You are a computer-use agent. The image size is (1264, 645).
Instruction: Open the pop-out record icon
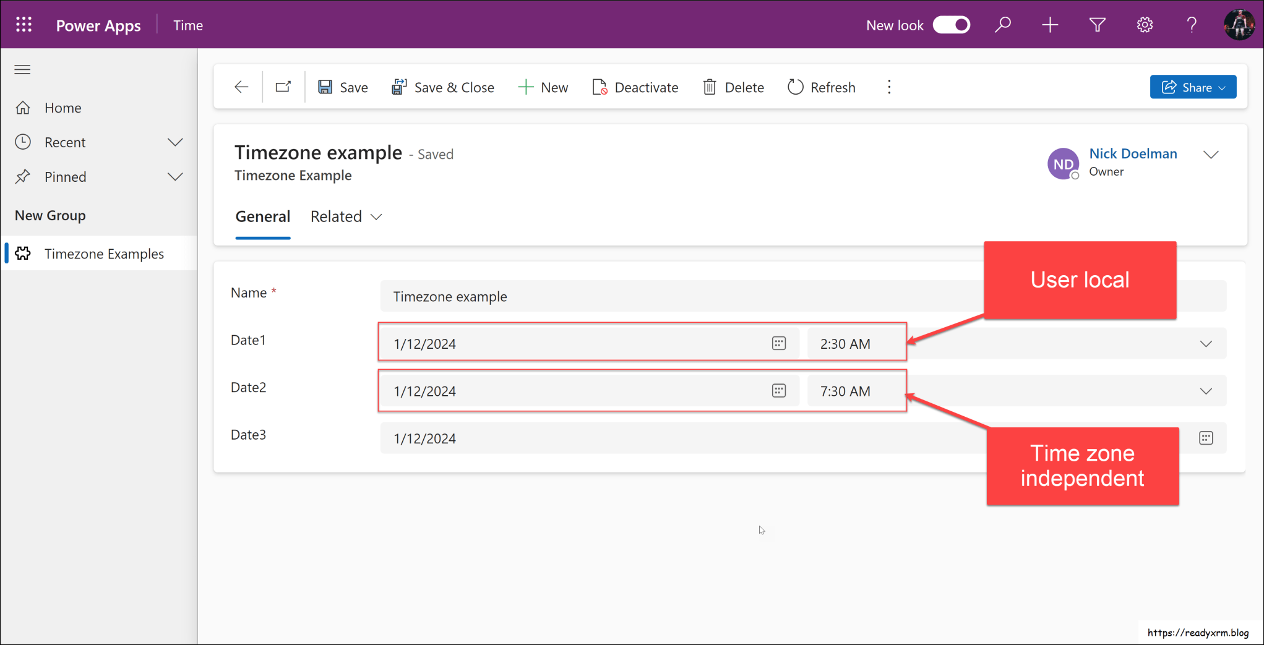coord(283,87)
